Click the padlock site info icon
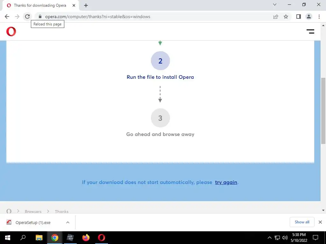The width and height of the screenshot is (326, 244). point(40,17)
